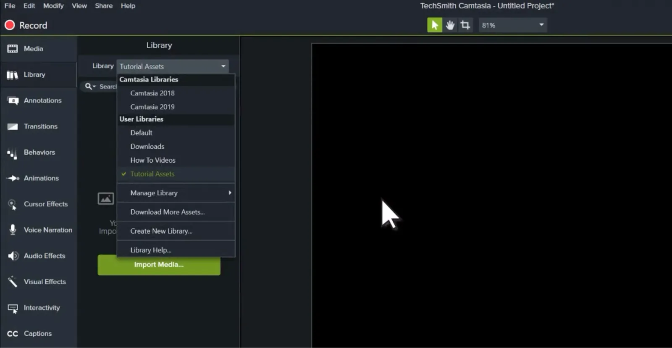Screen dimensions: 672x348
Task: Open the Audio Effects tab
Action: coord(38,256)
